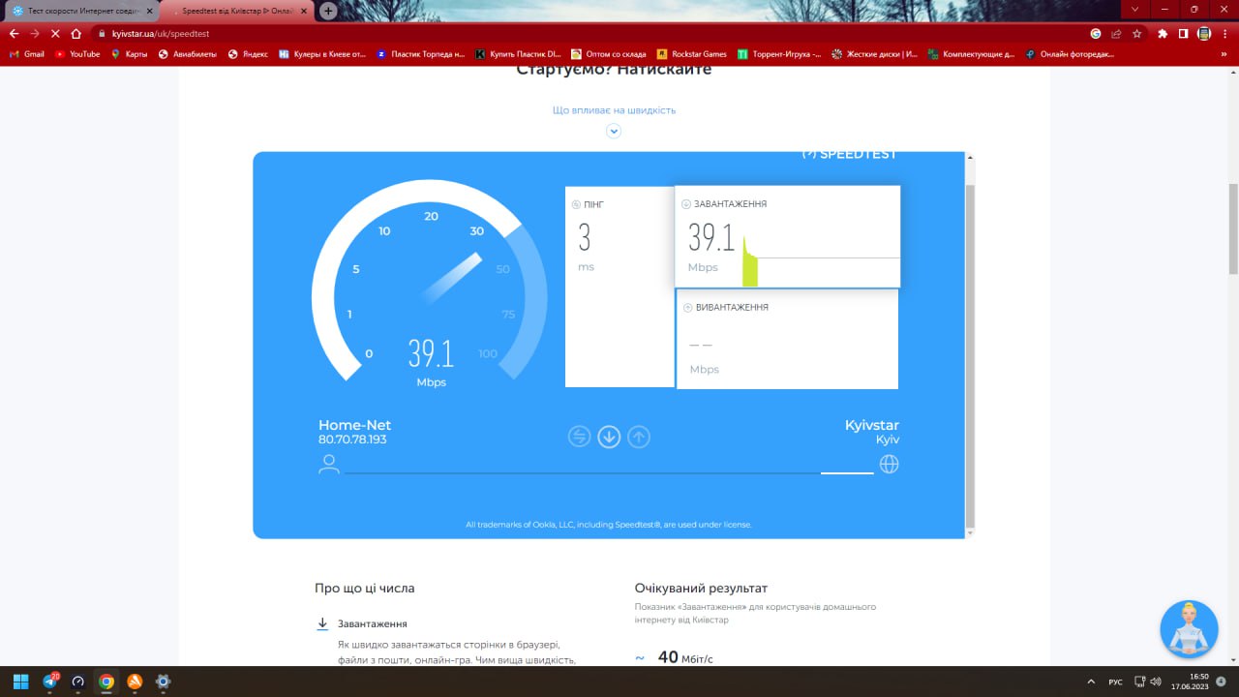Click the site lock icon in the address bar
The image size is (1239, 697).
click(102, 33)
